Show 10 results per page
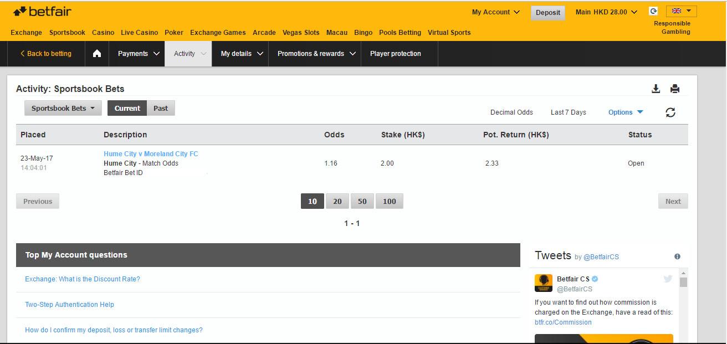Screen dimensions: 727x344 pyautogui.click(x=313, y=201)
